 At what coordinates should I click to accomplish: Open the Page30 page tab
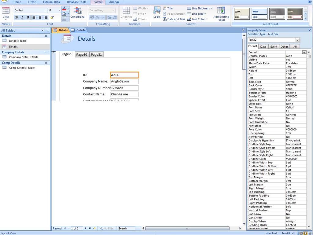(x=81, y=54)
